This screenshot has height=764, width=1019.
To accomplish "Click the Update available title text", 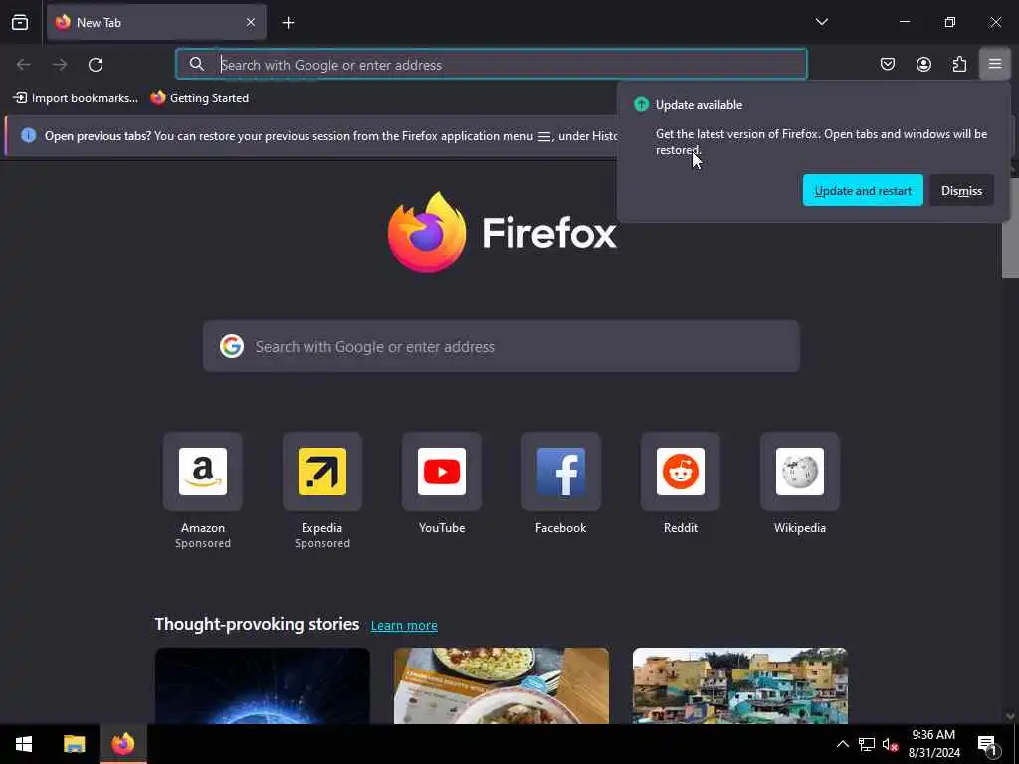I will (699, 105).
